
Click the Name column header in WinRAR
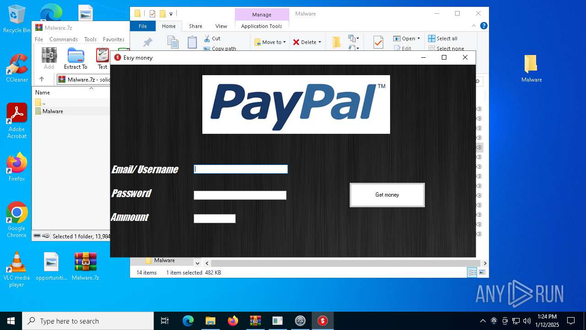point(43,92)
